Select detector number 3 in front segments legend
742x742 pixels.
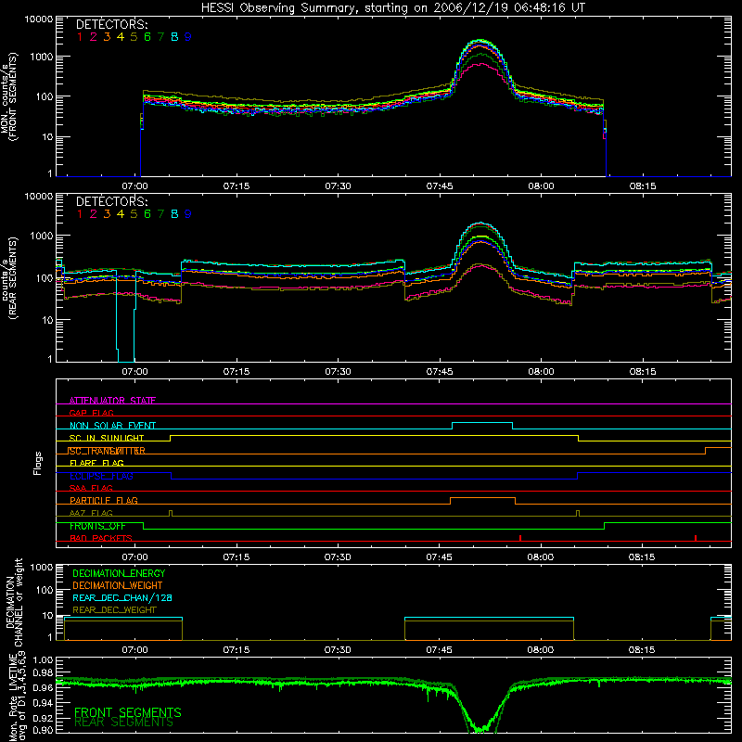[107, 37]
